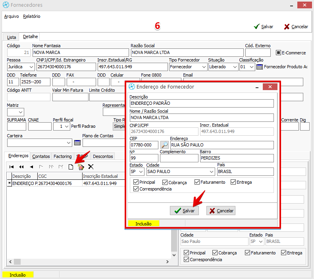314x279 pixels.
Task: Minimize the Fornecedores window
Action: point(291,6)
